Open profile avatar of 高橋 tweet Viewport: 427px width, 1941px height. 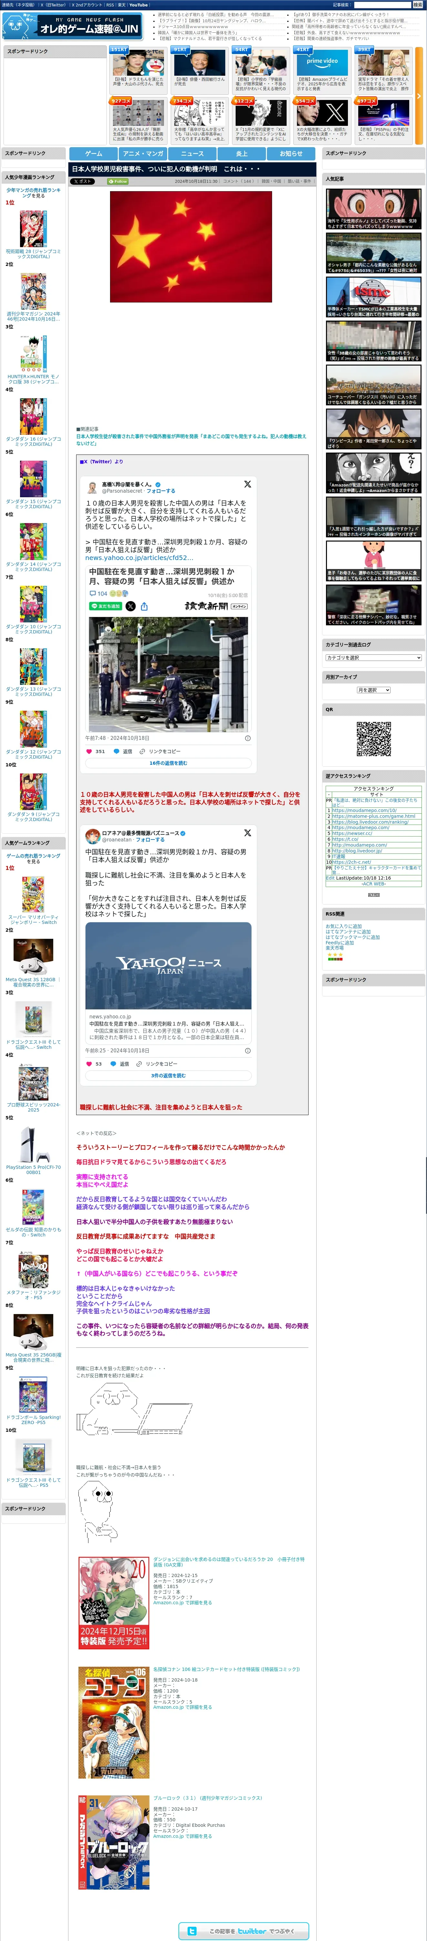pos(92,488)
